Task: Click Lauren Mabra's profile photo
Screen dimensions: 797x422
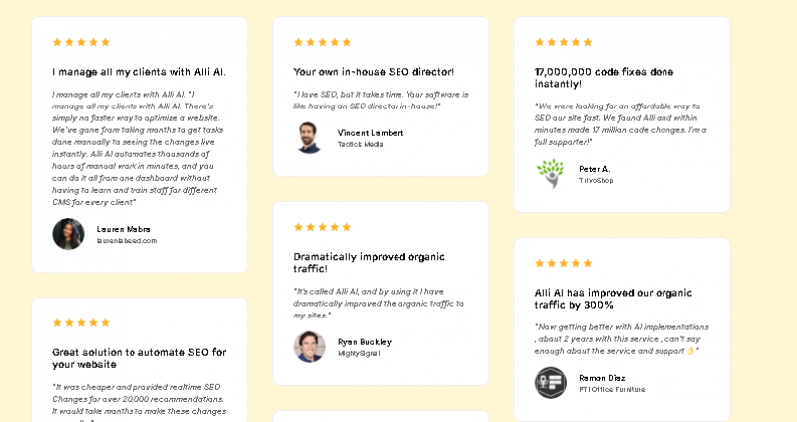Action: click(x=68, y=234)
